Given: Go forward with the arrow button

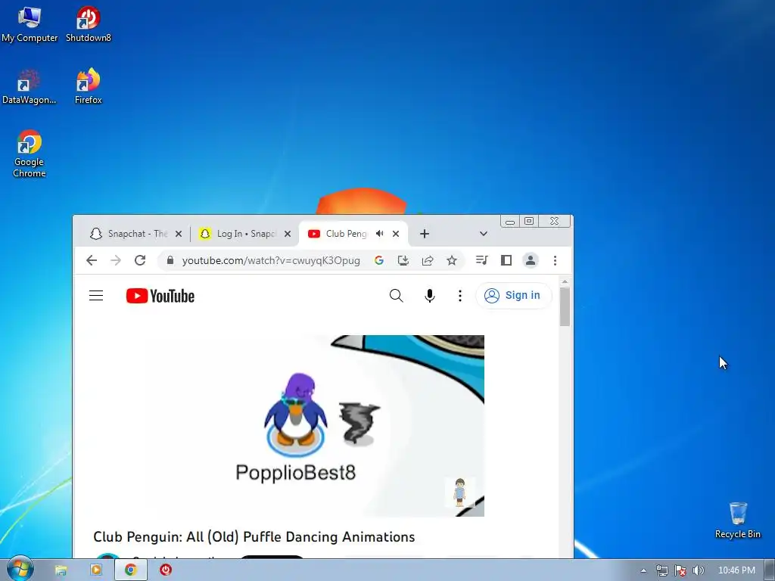Looking at the screenshot, I should [116, 260].
